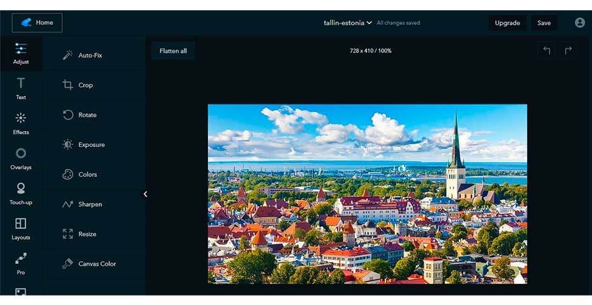Click the Tallinn cityscape image on canvas
Image resolution: width=592 pixels, height=305 pixels.
click(x=367, y=194)
